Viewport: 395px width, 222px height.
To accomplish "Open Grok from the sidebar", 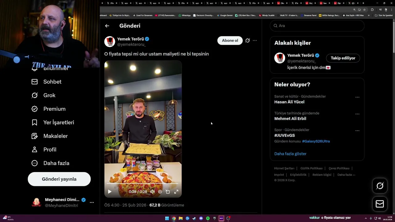I will pyautogui.click(x=43, y=95).
